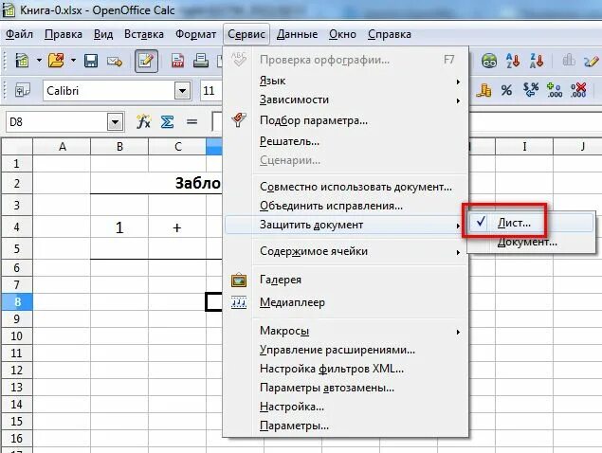
Task: Select Совместно использовать документ entry
Action: click(x=345, y=187)
